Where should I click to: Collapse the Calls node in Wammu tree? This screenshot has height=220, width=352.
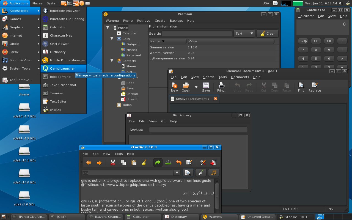pyautogui.click(x=112, y=39)
